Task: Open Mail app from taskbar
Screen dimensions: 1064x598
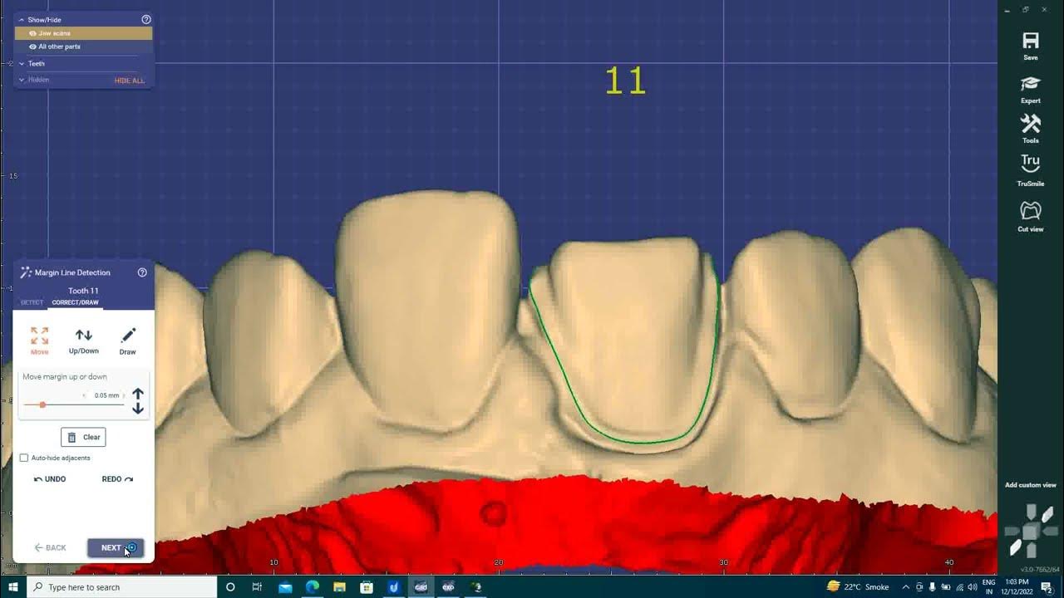Action: 285,587
